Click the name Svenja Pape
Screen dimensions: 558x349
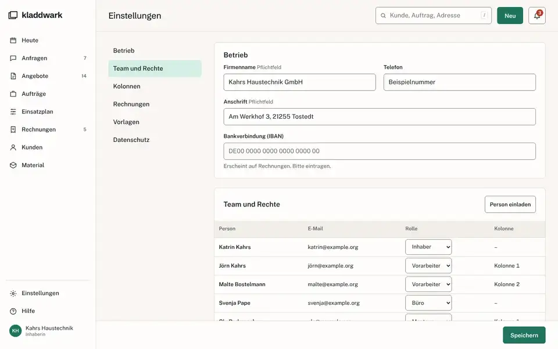coord(234,303)
